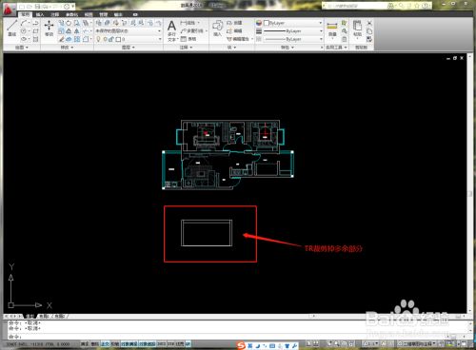Switch to the Annotate (注释) ribbon tab
Viewport: 476px width, 350px height.
coord(55,14)
